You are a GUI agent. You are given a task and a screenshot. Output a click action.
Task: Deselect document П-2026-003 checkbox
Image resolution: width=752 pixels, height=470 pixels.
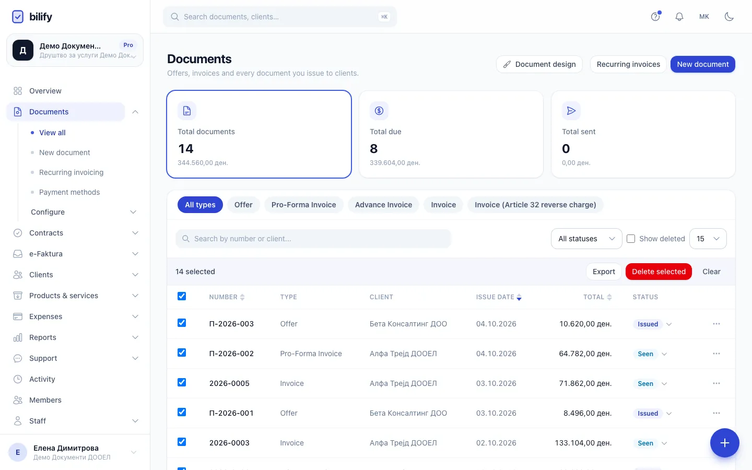click(x=182, y=323)
